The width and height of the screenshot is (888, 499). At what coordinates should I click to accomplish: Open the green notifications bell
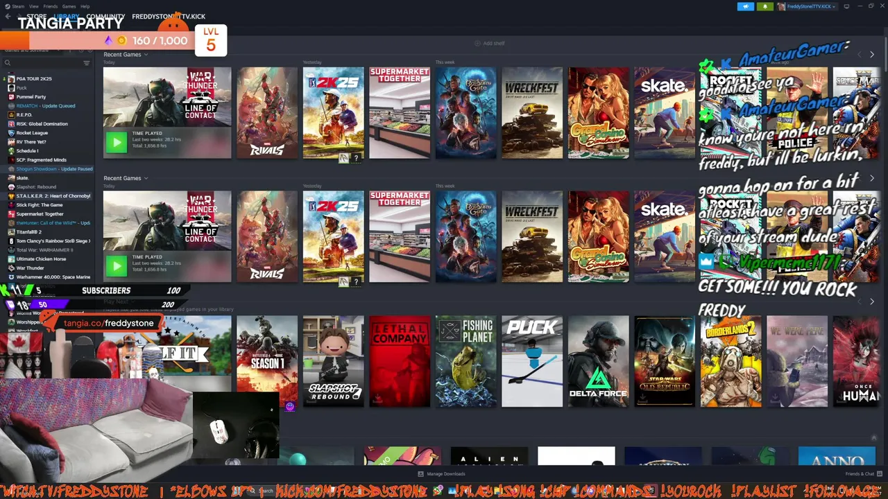tap(765, 6)
